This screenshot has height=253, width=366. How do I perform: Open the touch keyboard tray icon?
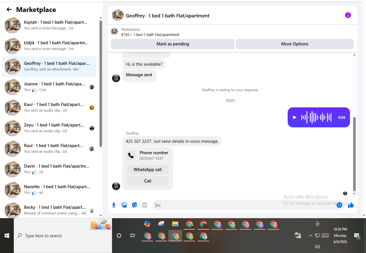point(325,236)
